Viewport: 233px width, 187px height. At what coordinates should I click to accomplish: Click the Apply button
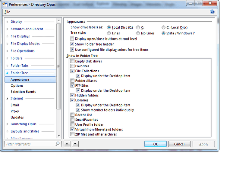click(204, 144)
